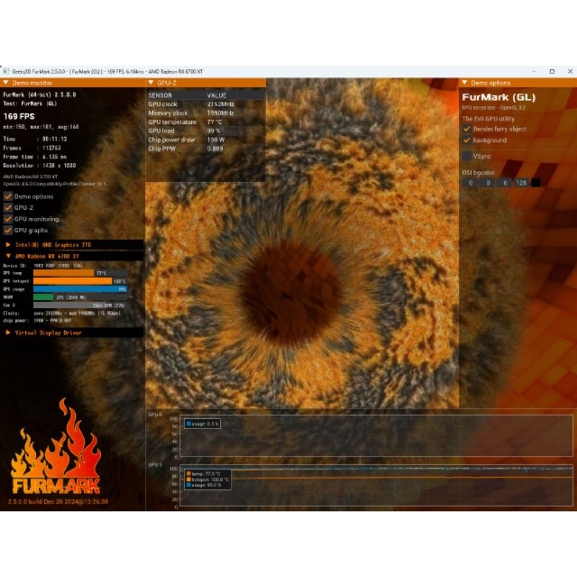Click the FurMark (GL) heading in Demo options
Screen dimensions: 577x577
point(498,97)
